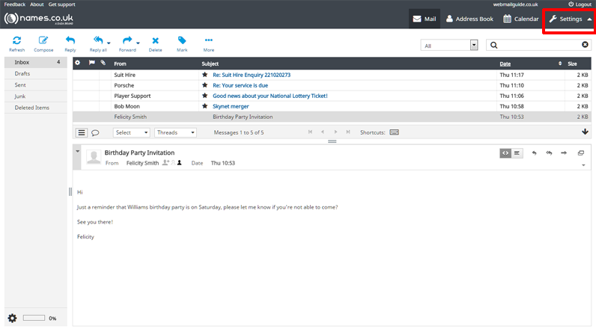Open the Threads dropdown

[176, 132]
